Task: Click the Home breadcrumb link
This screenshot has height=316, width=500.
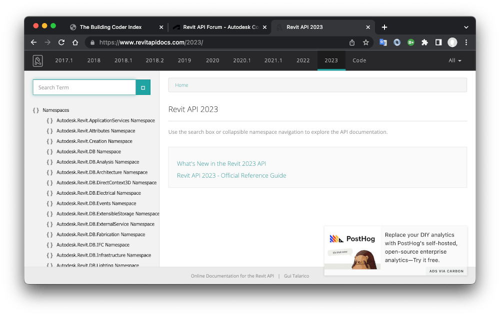Action: click(181, 85)
